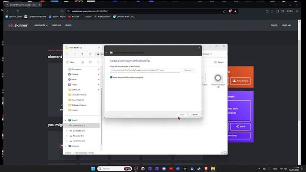Click the sign up link
Screen dimensions: 306x172
[x=286, y=25]
